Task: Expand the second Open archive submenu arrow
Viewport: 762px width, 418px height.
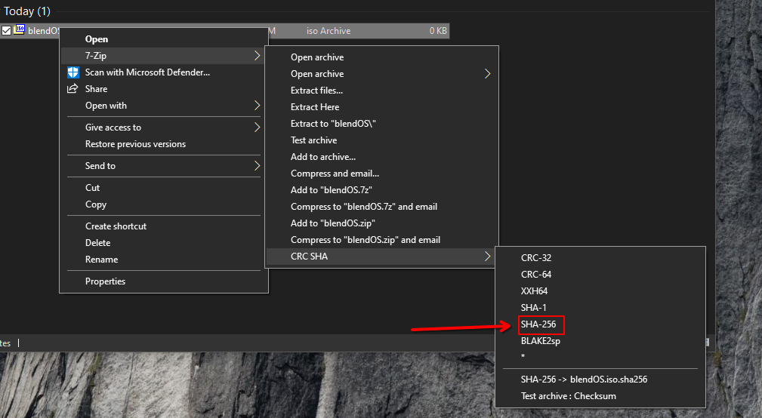Action: (x=488, y=74)
